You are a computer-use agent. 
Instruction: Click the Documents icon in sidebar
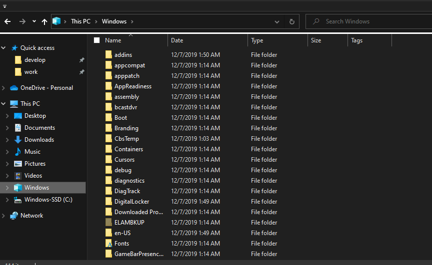18,128
